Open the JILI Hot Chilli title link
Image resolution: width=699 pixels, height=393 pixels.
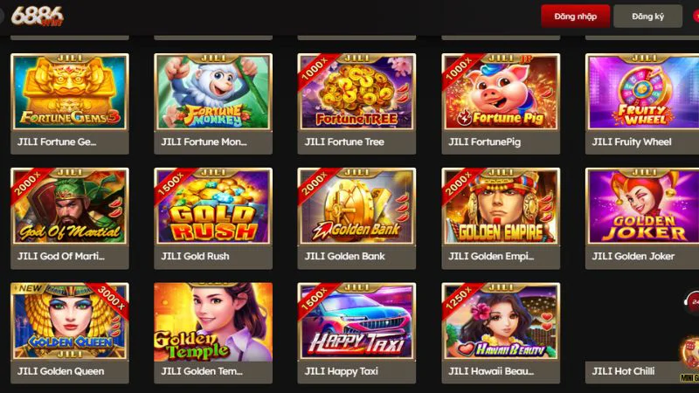coord(623,371)
